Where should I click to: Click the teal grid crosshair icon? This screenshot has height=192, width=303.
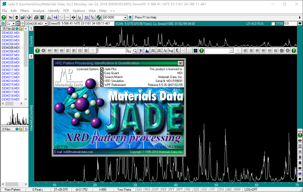tap(196, 51)
